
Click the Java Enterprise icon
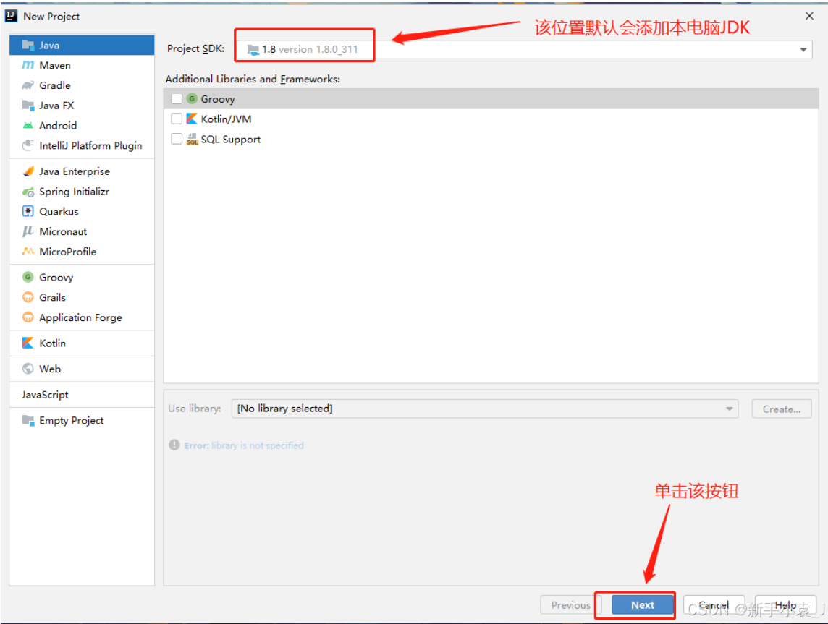[x=28, y=171]
